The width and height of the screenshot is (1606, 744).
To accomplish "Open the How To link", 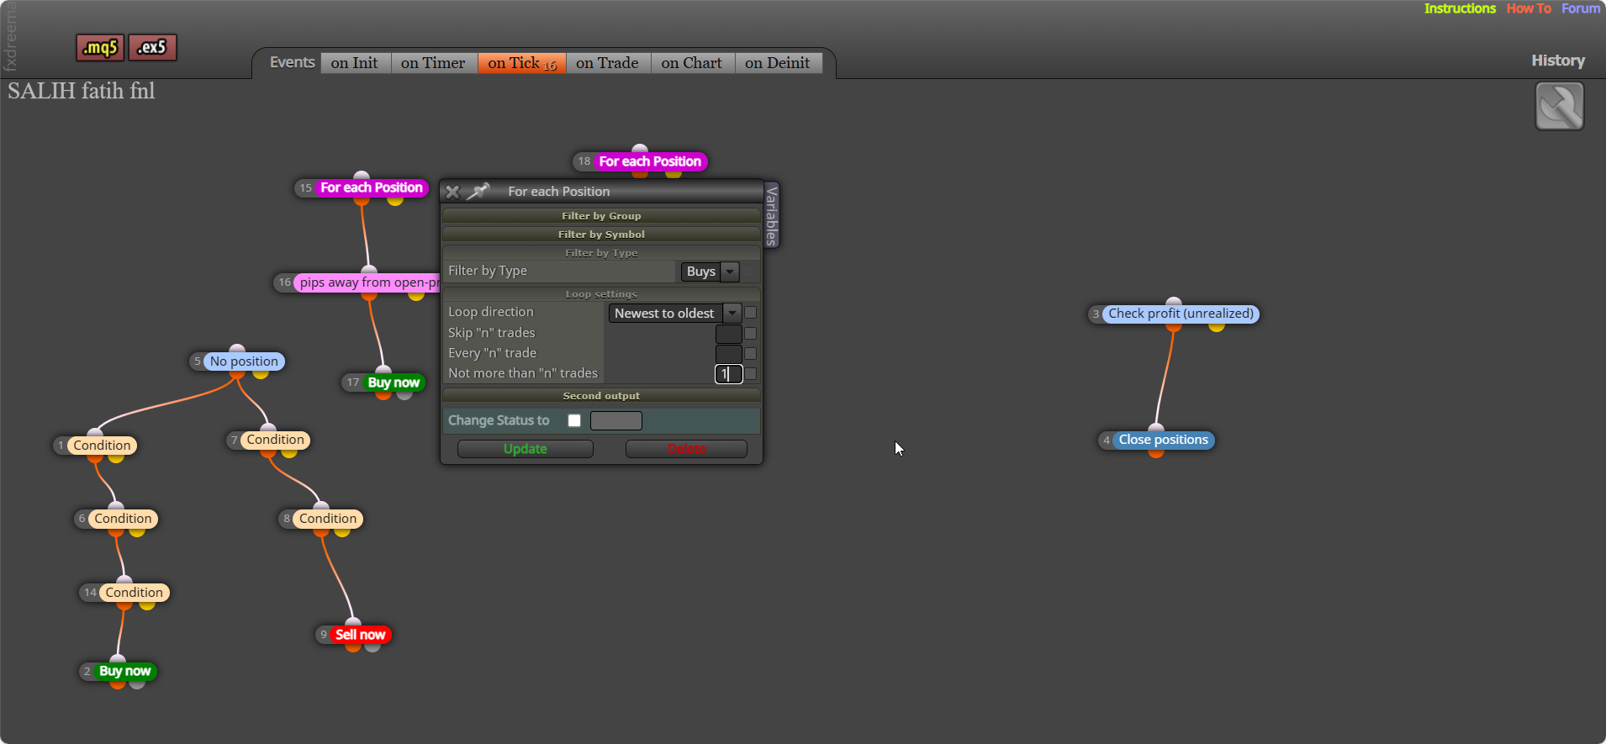I will point(1529,8).
